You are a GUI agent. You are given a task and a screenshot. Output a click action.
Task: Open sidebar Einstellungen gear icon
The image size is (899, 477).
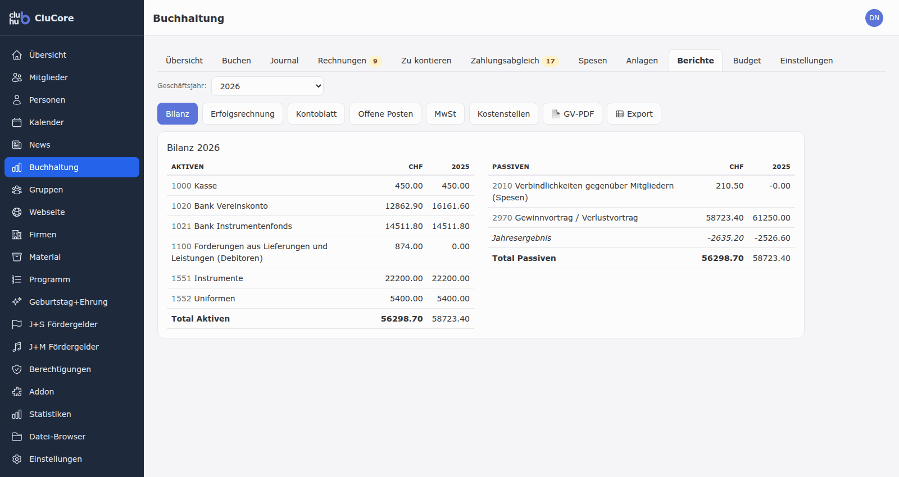tap(17, 459)
